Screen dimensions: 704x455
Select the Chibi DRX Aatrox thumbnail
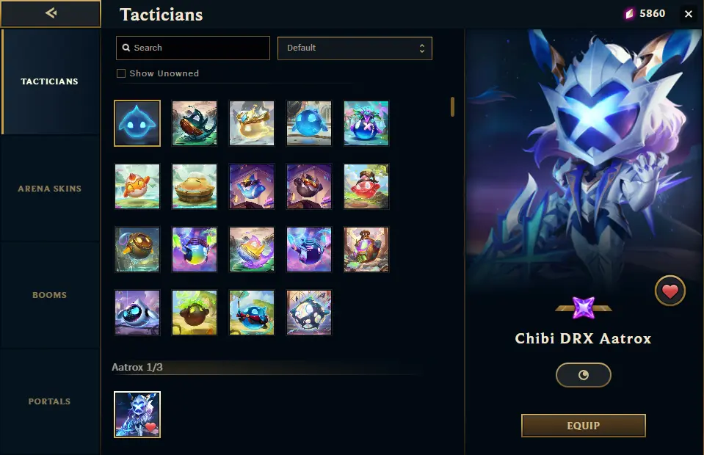pos(137,415)
